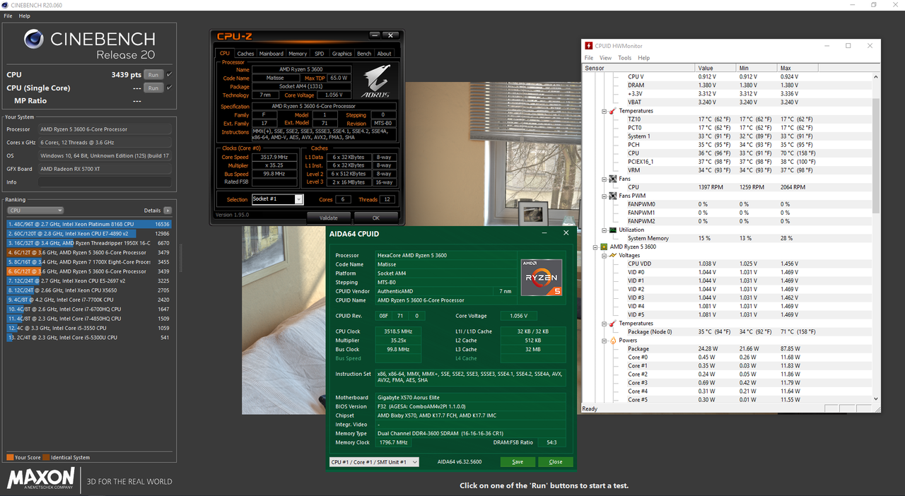Click the Fans PWM fan icon

click(612, 196)
